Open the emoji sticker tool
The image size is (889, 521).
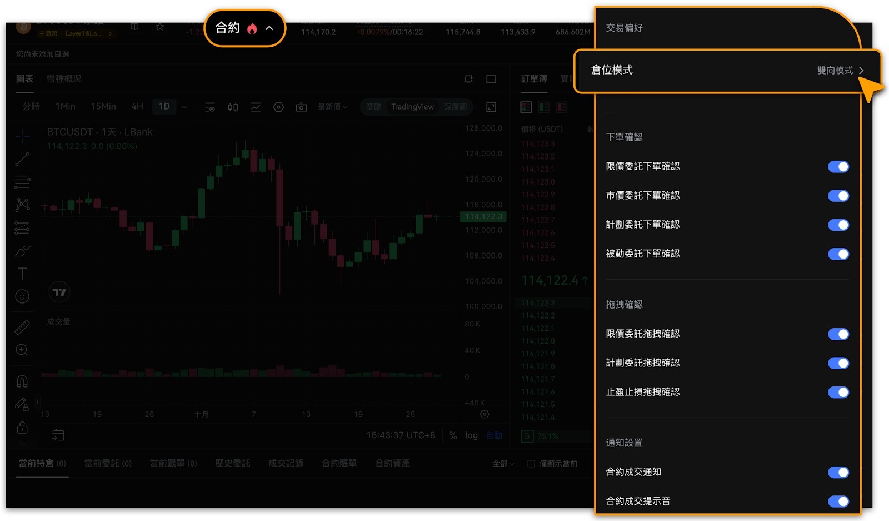(x=22, y=296)
